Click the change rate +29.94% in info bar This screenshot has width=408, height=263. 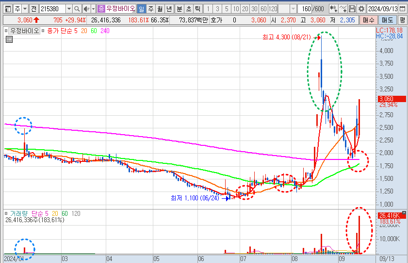click(76, 20)
